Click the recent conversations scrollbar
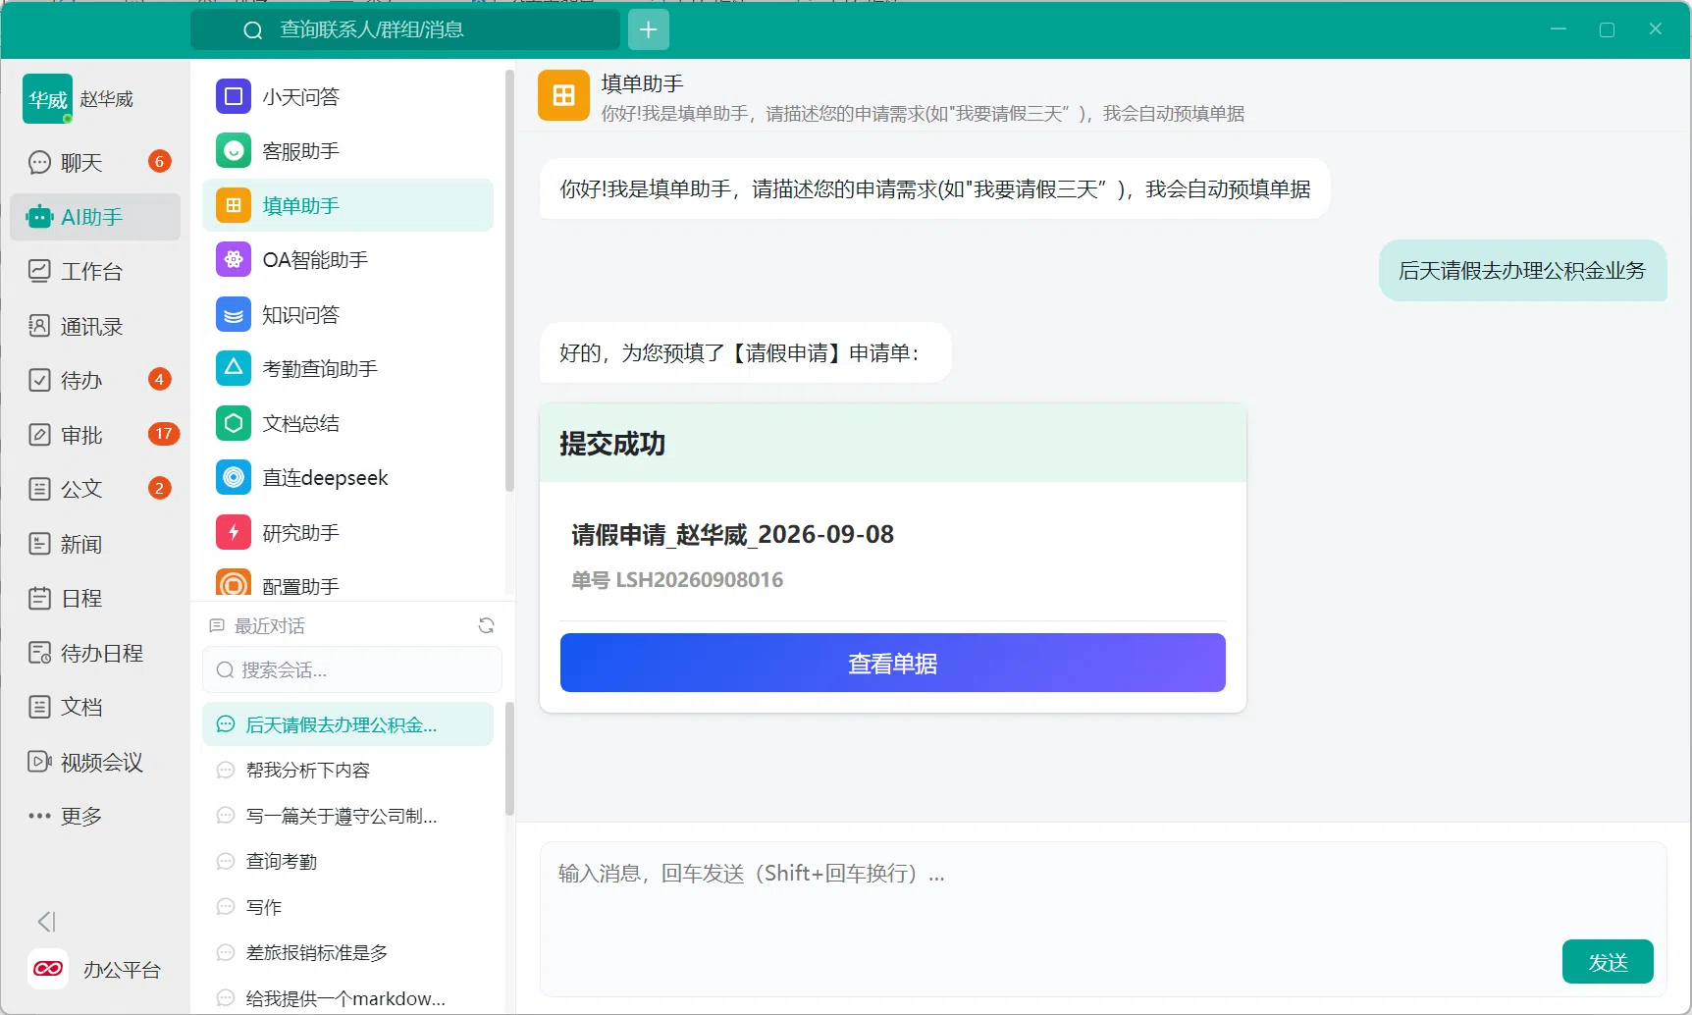Screen dimensions: 1692x1015 point(509,759)
